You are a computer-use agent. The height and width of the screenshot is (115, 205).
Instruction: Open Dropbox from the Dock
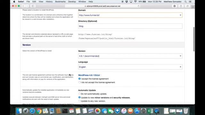tap(118, 111)
